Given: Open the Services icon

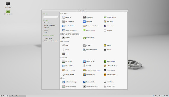Looking at the screenshot, I should [x=84, y=66].
